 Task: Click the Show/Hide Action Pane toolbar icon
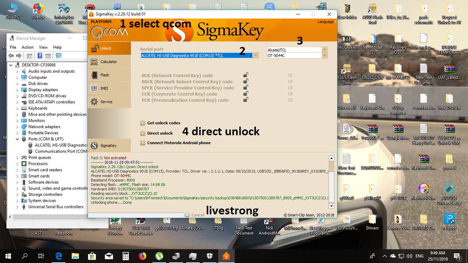pos(48,56)
